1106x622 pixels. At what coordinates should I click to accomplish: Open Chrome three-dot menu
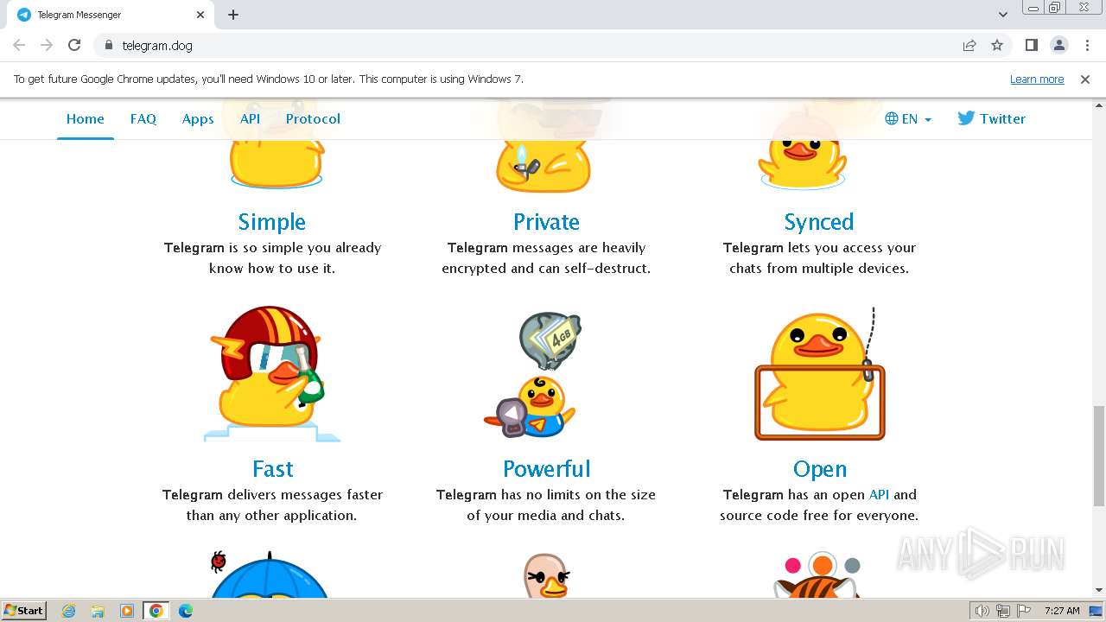point(1087,45)
